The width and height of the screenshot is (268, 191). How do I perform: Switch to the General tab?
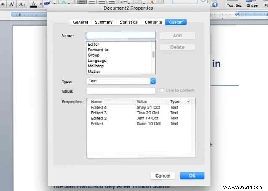point(80,22)
